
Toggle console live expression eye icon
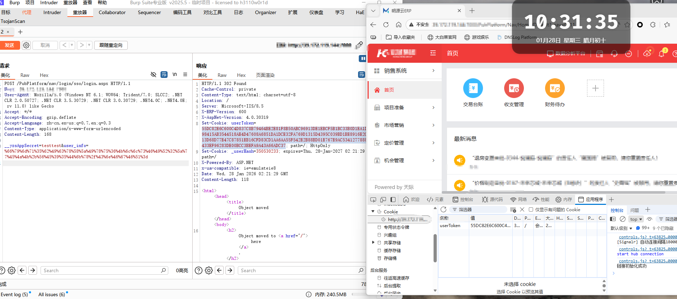tap(649, 219)
